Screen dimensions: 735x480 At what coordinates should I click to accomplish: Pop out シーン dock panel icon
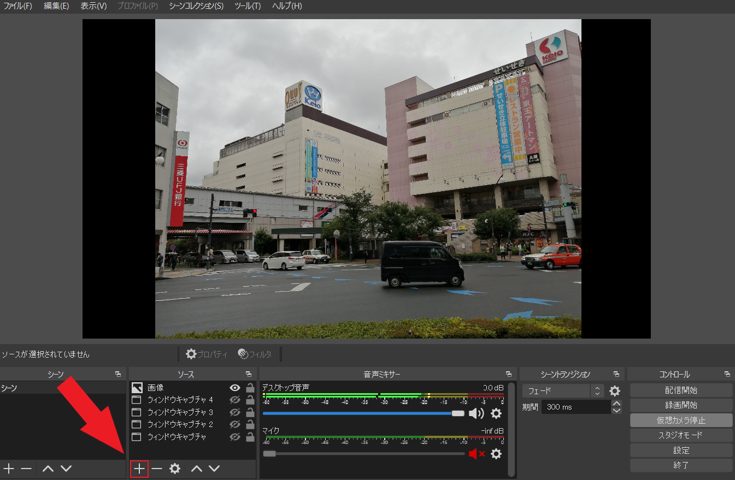pos(117,374)
